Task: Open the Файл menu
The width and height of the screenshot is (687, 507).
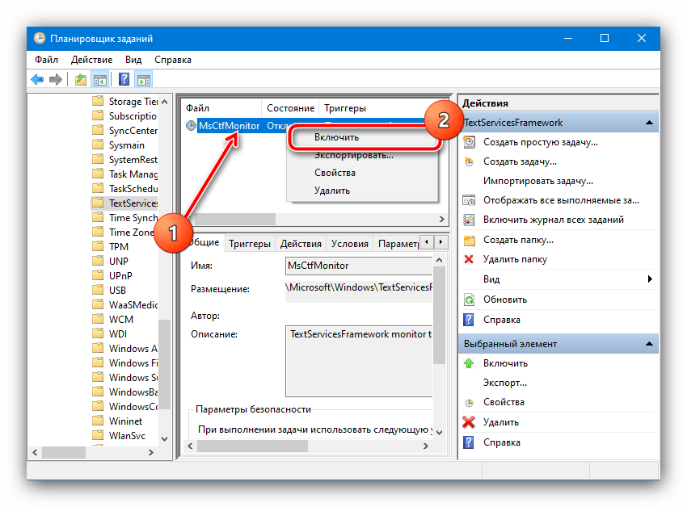Action: [46, 60]
